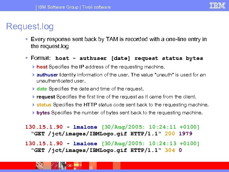Click the format line 'host - authuser [date] request status bytes'
The width and height of the screenshot is (229, 172).
(129, 58)
